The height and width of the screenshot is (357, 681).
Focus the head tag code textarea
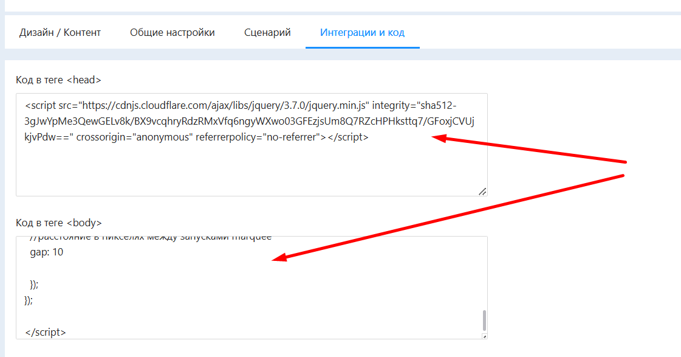coord(252,144)
